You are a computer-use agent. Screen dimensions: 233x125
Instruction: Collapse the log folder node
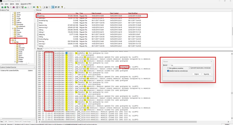pyautogui.click(x=13, y=42)
